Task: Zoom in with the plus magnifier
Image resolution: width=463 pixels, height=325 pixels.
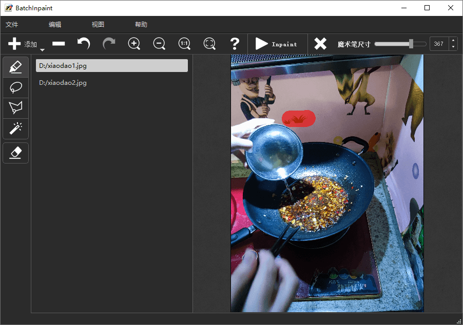Action: [134, 44]
